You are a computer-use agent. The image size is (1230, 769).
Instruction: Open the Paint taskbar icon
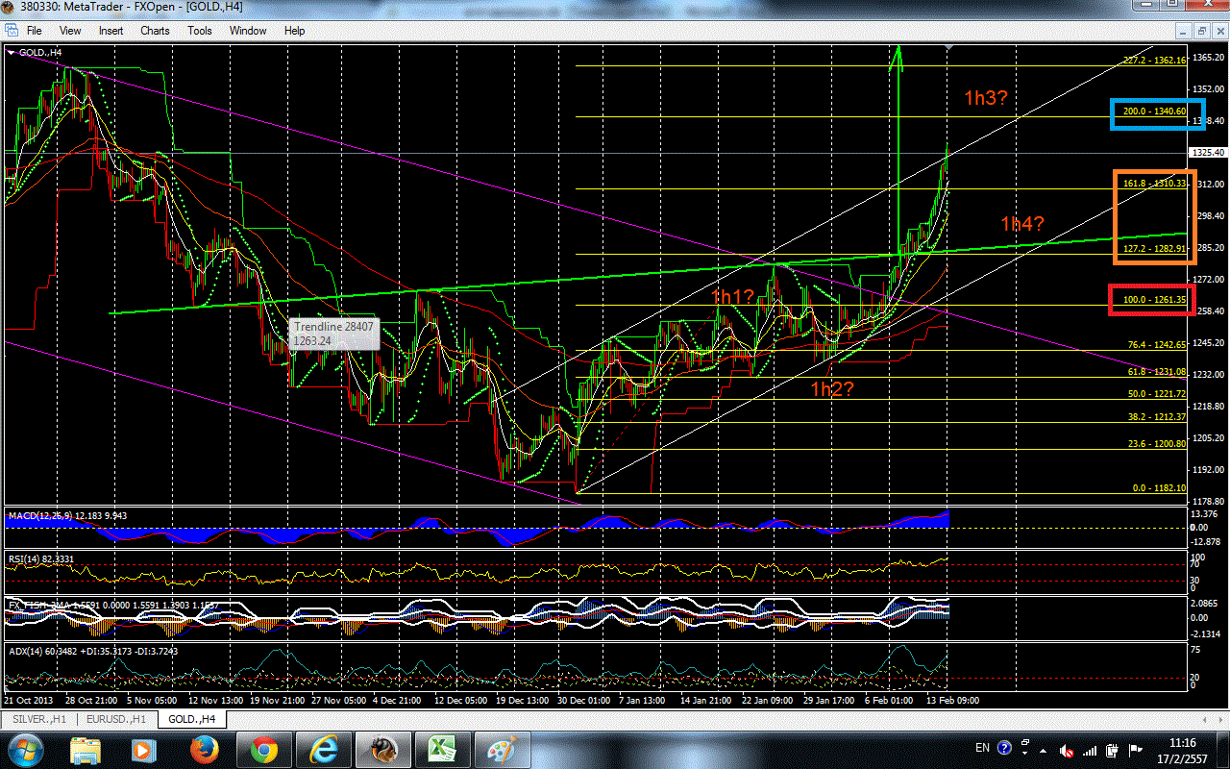(x=501, y=750)
